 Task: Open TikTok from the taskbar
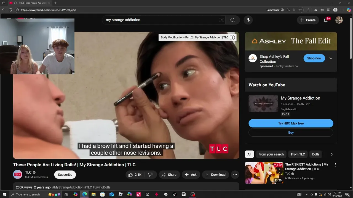pyautogui.click(x=175, y=194)
